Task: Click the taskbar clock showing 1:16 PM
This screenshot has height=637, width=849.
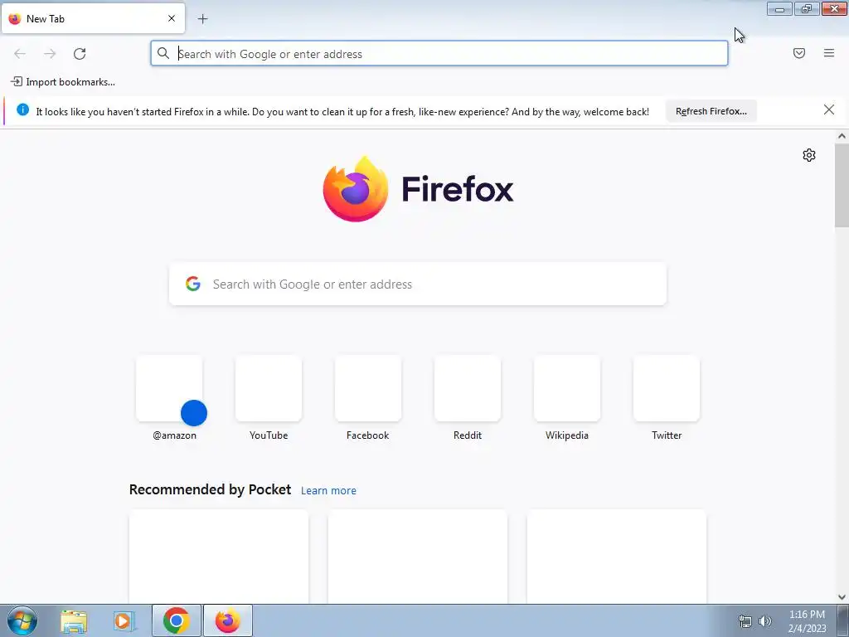Action: (x=807, y=621)
